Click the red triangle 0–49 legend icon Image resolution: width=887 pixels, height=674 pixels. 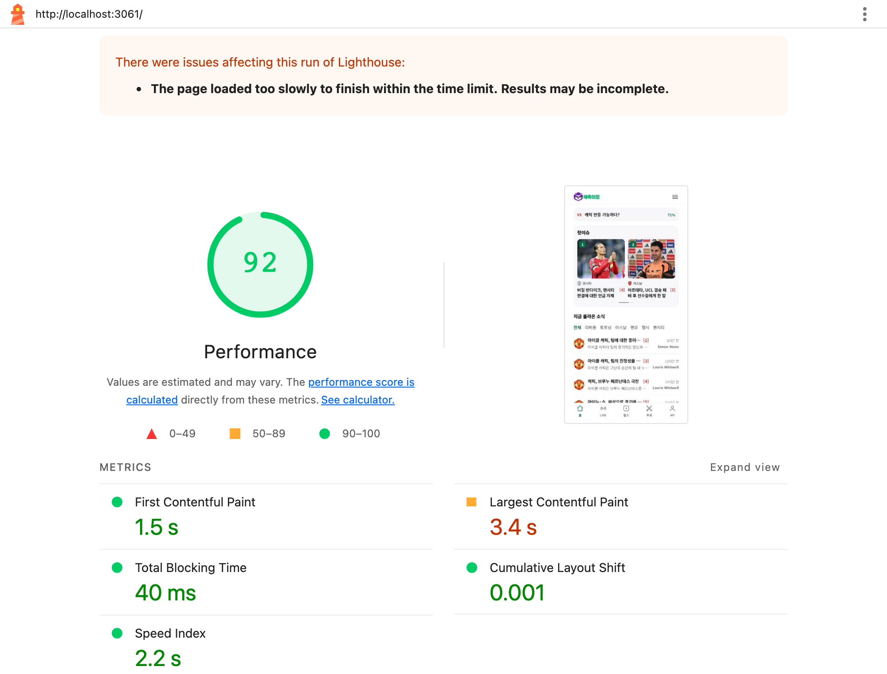pos(152,434)
